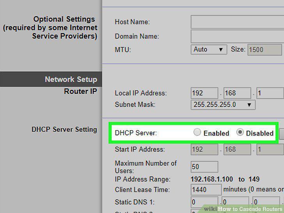Click the Host Name input field

pos(237,22)
